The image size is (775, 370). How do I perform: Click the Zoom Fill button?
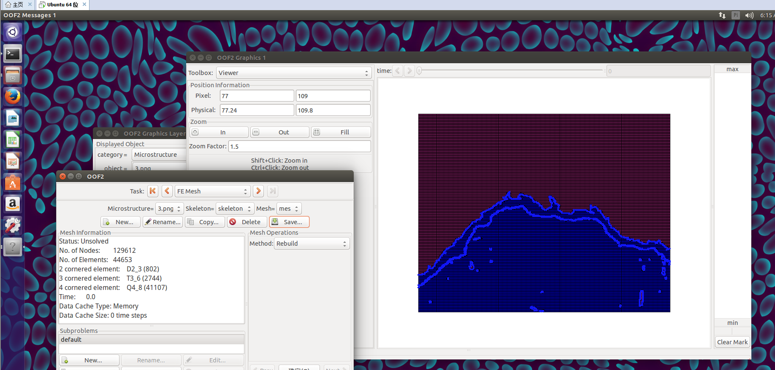(x=341, y=132)
